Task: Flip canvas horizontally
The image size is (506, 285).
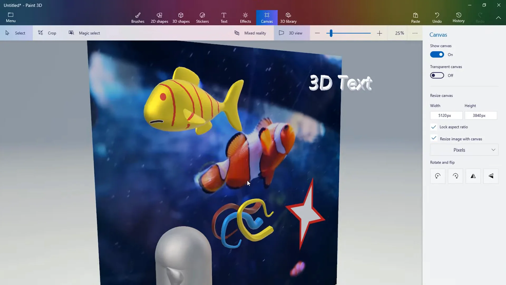Action: pos(473,176)
